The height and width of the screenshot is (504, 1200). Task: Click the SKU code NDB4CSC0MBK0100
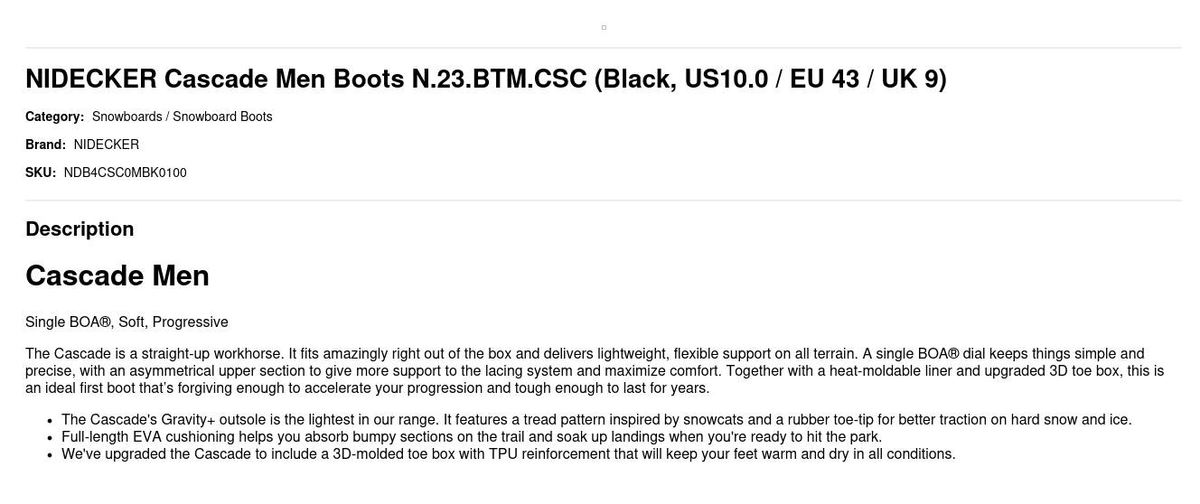coord(125,173)
